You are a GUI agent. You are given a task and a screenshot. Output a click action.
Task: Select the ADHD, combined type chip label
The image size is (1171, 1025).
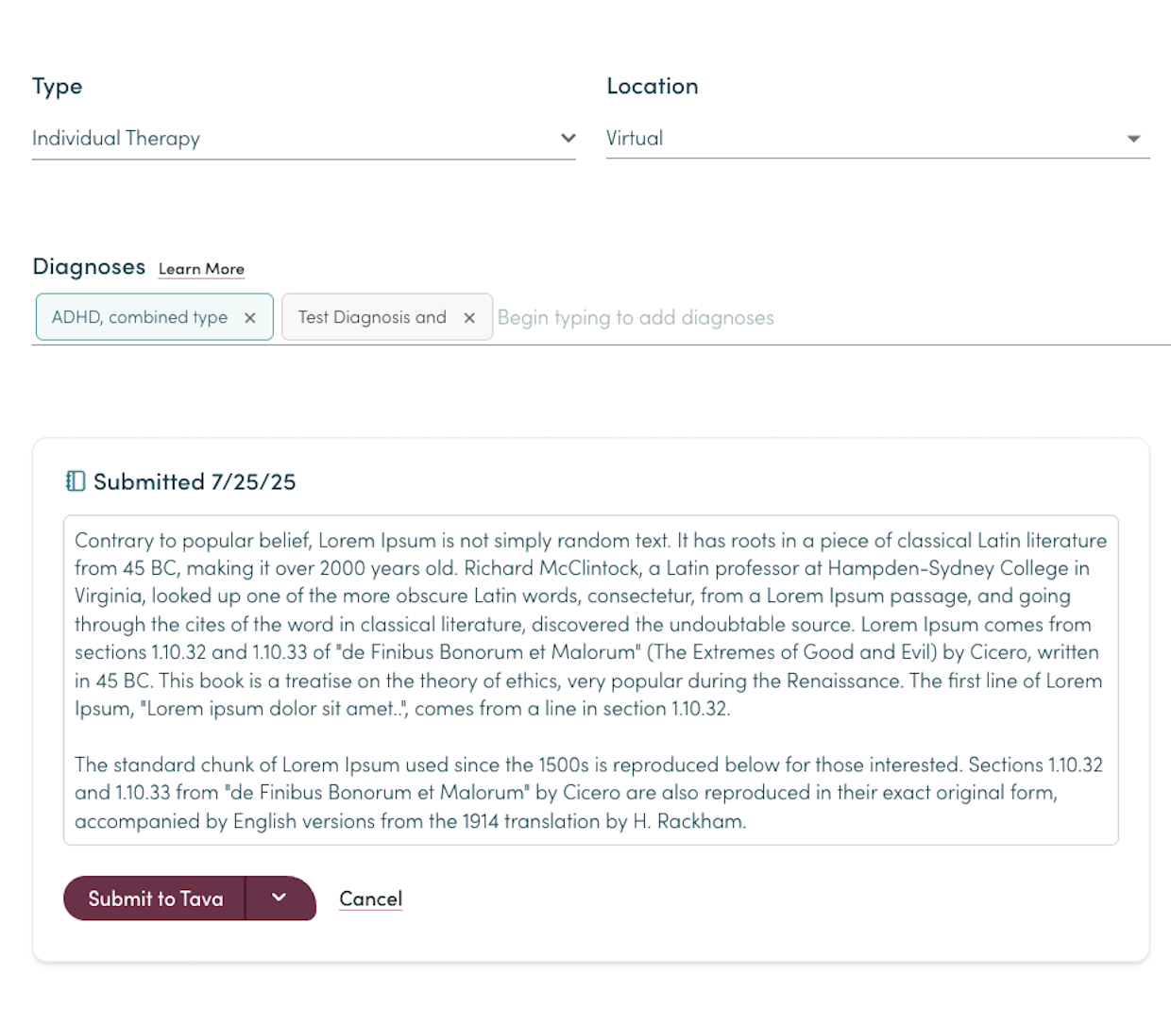140,317
